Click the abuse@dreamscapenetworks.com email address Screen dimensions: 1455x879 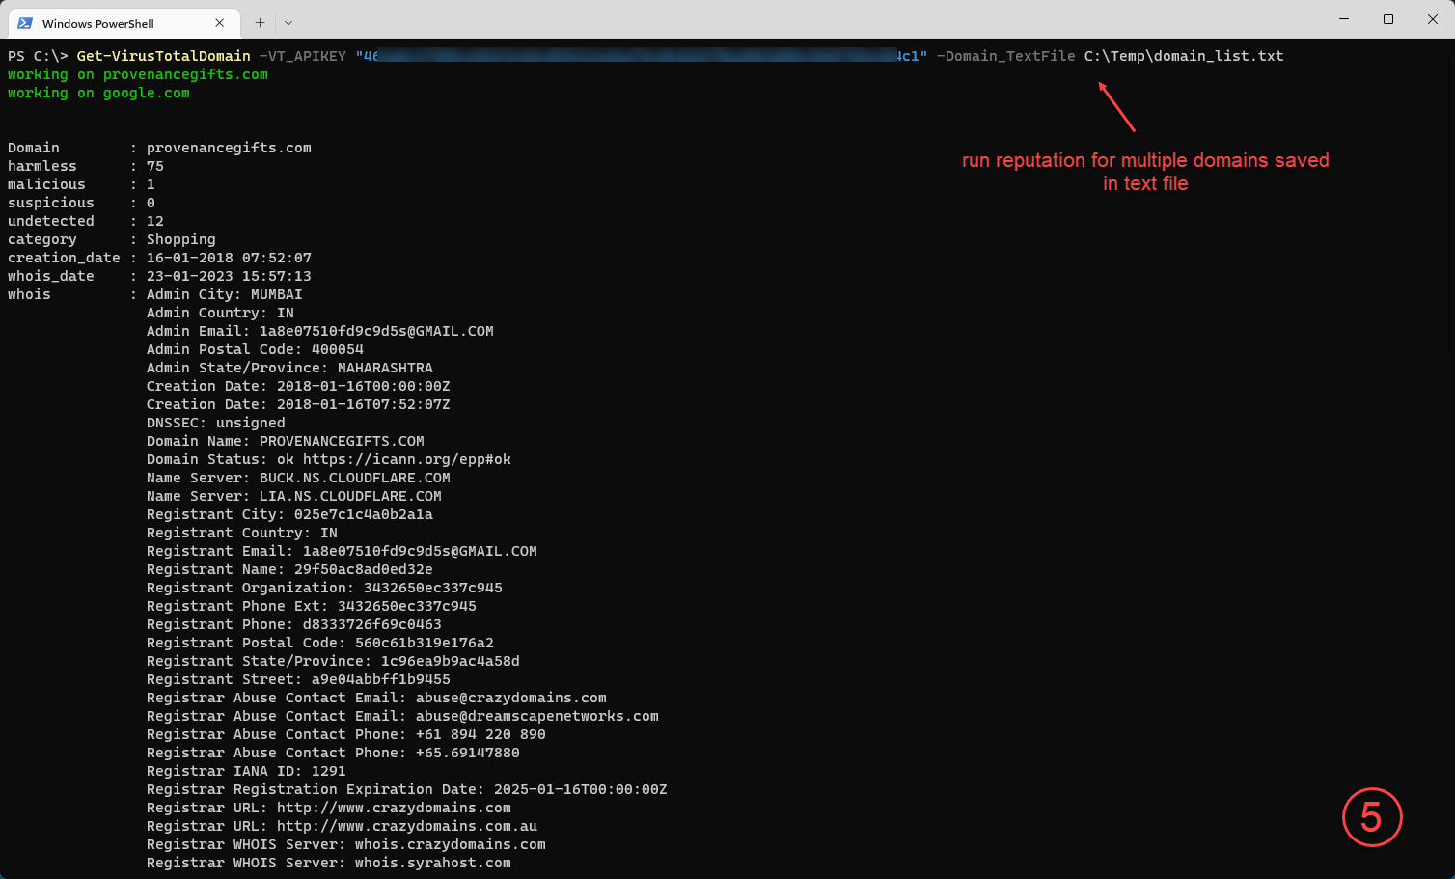[x=536, y=716]
